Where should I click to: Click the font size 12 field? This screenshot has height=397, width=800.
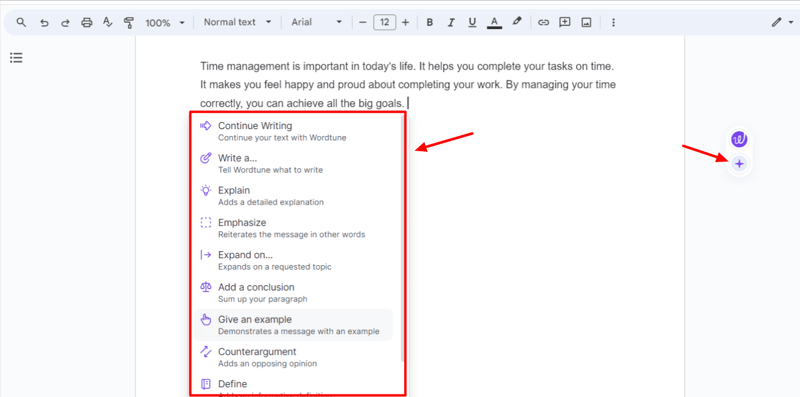tap(384, 22)
